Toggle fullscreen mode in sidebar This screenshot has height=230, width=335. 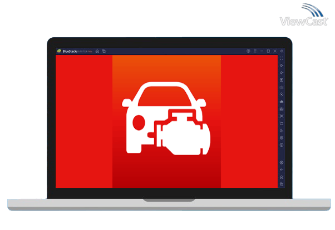pos(282,58)
